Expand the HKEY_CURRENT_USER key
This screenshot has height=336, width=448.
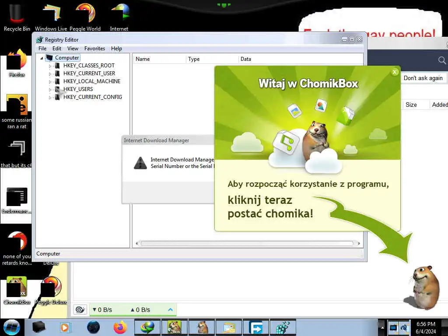[50, 73]
